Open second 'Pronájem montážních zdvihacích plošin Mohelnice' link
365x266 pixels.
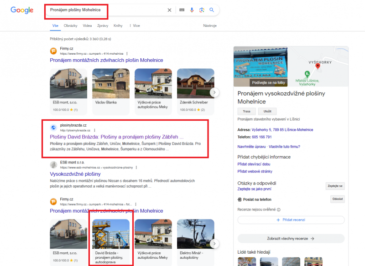(x=106, y=211)
